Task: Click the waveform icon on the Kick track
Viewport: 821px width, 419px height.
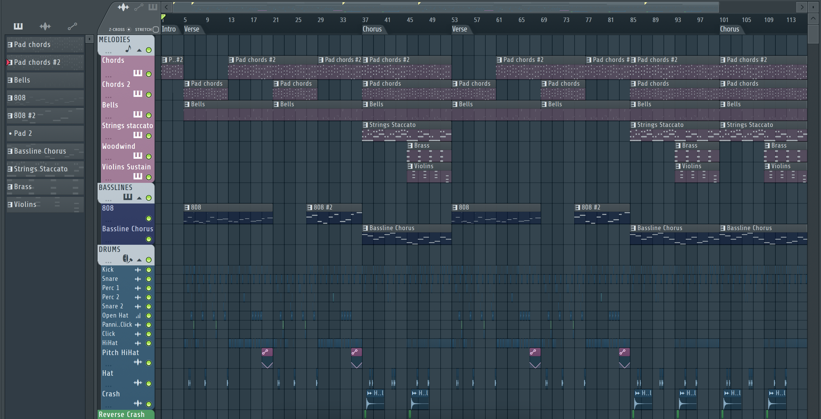Action: 138,270
